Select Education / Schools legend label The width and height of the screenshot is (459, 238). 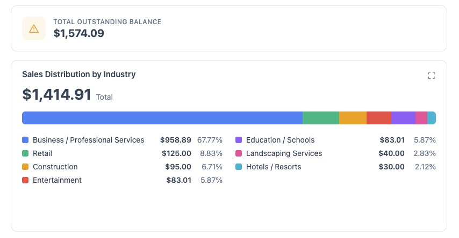point(280,140)
